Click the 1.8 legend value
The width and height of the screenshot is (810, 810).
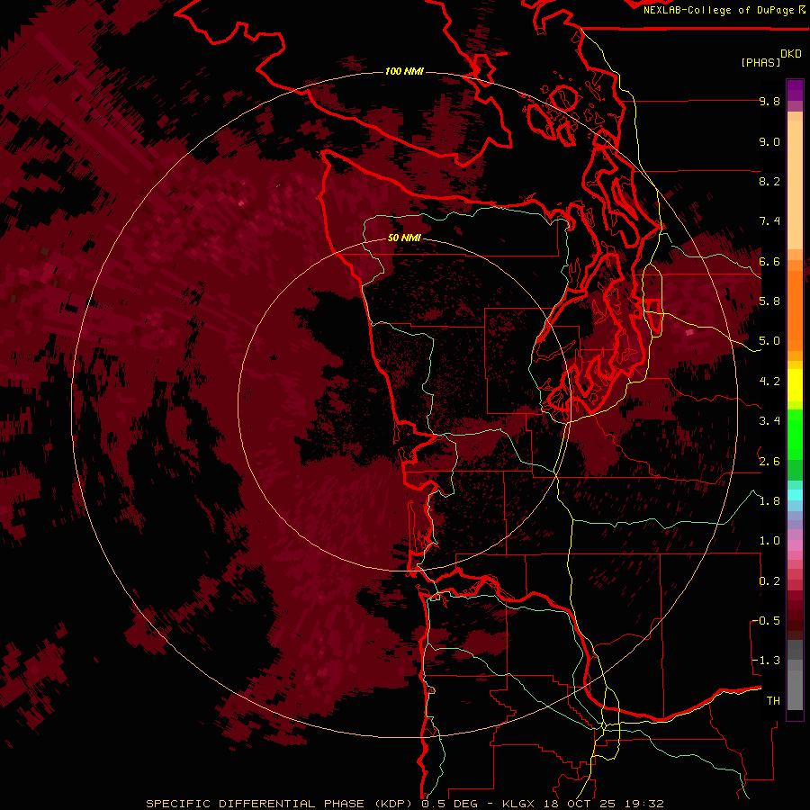pos(769,501)
